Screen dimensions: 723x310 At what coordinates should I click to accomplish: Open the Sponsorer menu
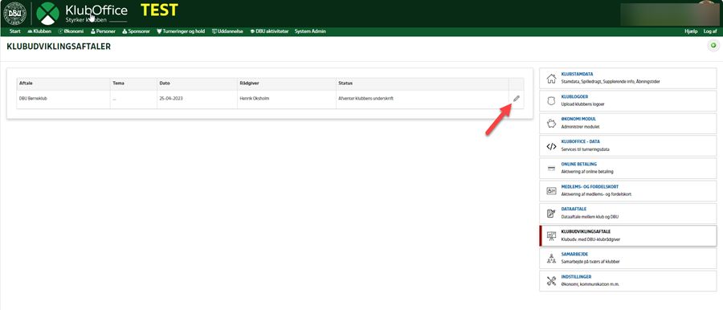pos(136,31)
